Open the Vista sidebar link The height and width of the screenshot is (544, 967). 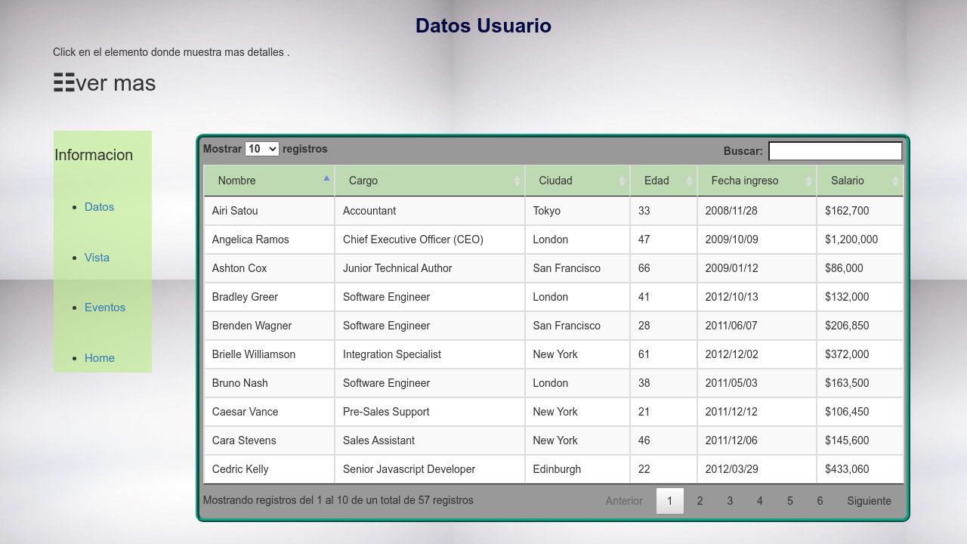[97, 258]
